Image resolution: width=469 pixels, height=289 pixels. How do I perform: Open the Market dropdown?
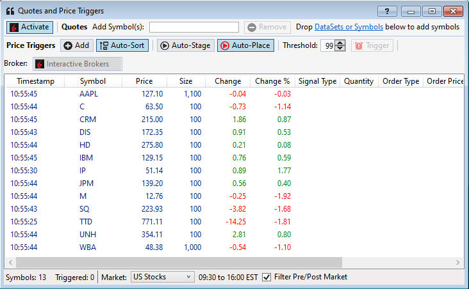pos(161,277)
